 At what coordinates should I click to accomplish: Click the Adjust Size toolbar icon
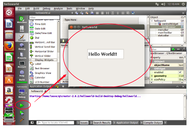coord(133,13)
